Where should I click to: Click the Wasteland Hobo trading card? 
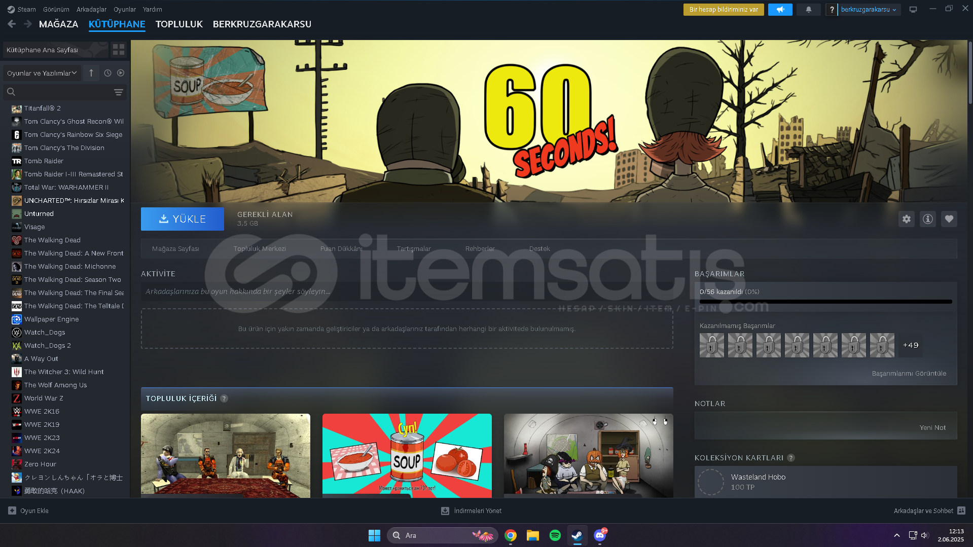click(826, 482)
